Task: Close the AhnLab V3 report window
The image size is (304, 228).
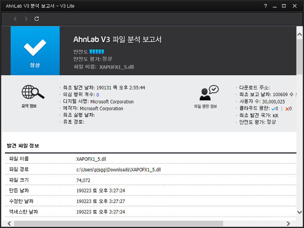Action: [295, 6]
